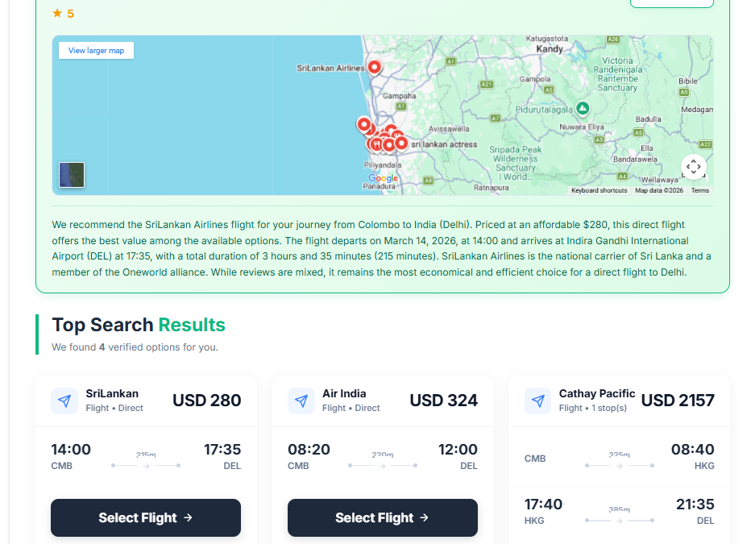This screenshot has height=544, width=755.
Task: Click the Kandy label on the map
Action: pyautogui.click(x=550, y=49)
